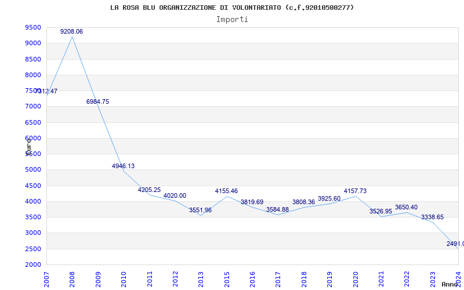This screenshot has width=464, height=290.
Task: Click data label 3526.95
Action: coord(380,211)
